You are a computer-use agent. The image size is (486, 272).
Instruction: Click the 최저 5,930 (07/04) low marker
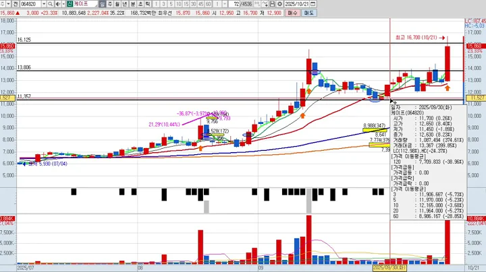pyautogui.click(x=45, y=164)
